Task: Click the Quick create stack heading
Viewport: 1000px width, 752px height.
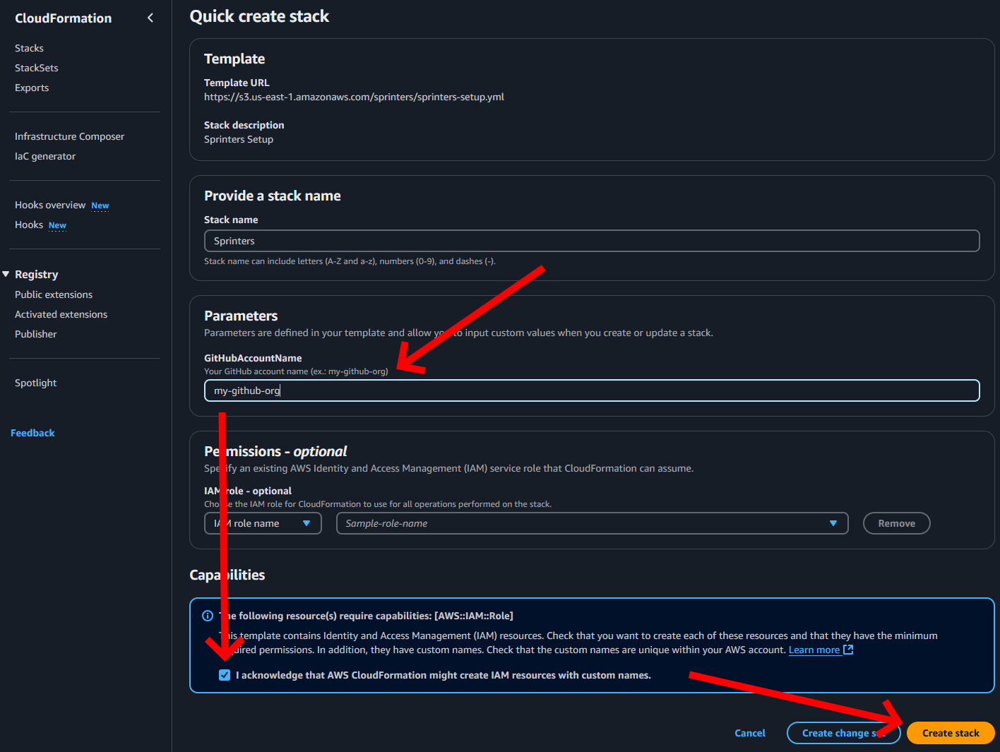Action: tap(259, 16)
